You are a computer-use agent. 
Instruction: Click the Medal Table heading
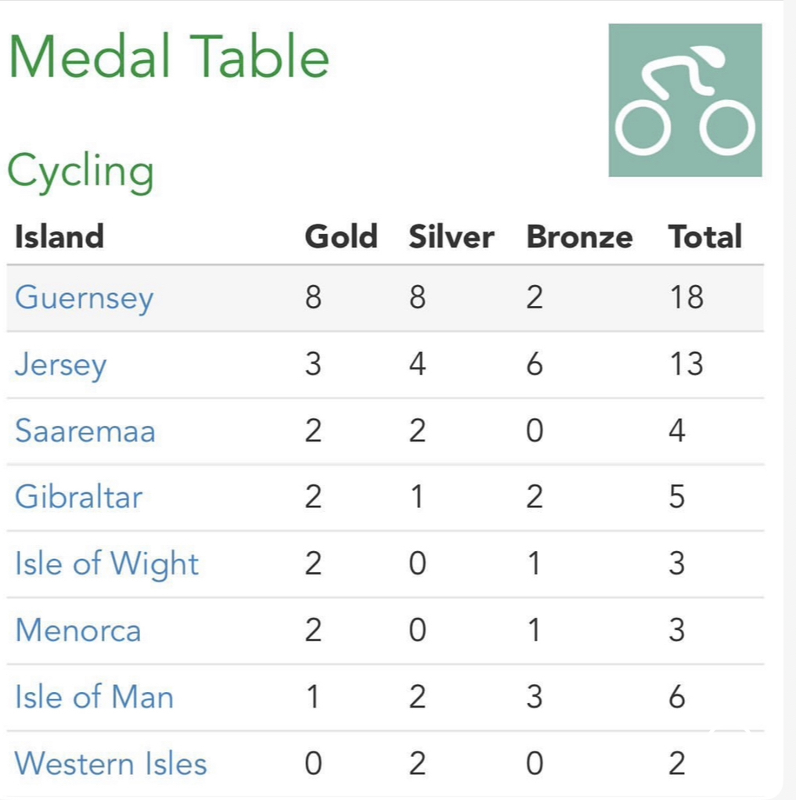[169, 56]
